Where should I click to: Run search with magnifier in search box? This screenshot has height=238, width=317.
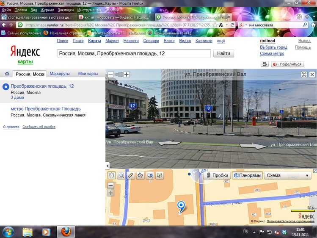tap(305, 25)
